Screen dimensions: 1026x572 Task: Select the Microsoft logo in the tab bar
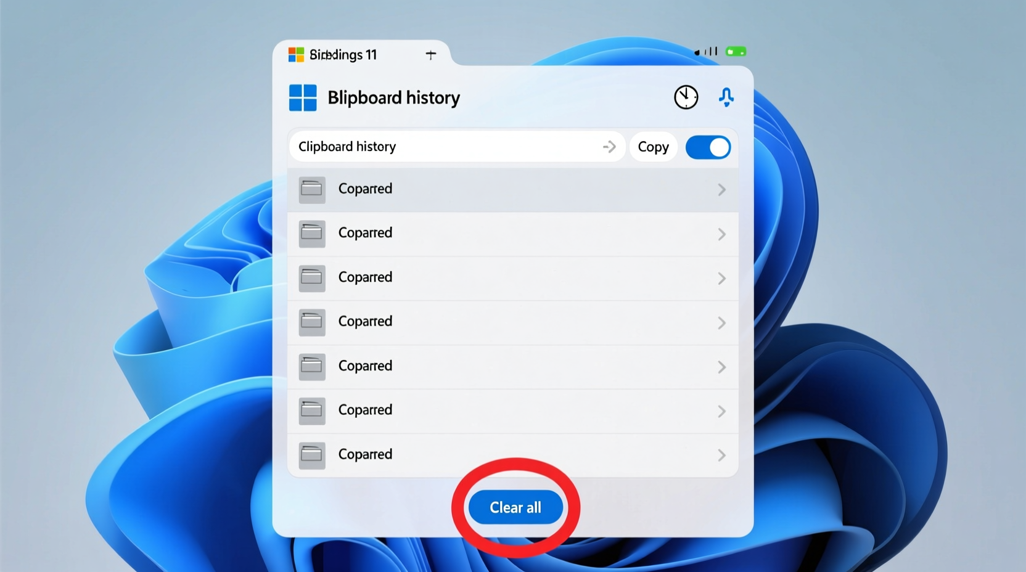point(295,54)
